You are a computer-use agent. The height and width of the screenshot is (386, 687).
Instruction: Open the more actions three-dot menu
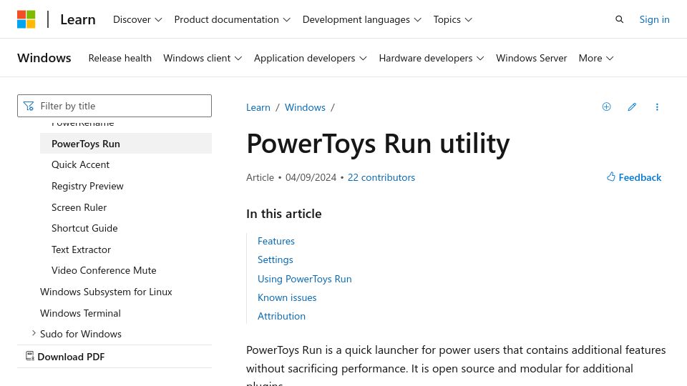pyautogui.click(x=657, y=107)
